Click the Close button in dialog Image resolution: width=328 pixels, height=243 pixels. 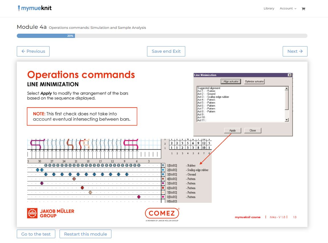[x=252, y=130]
